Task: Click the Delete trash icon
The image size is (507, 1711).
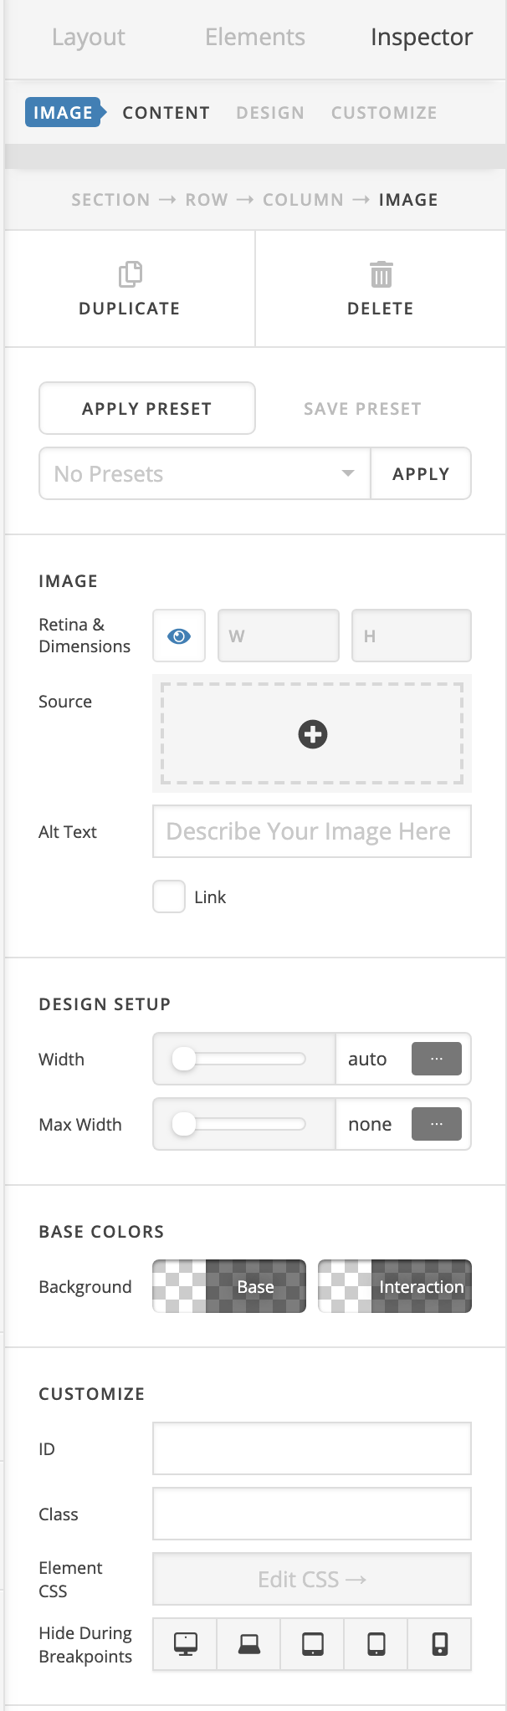Action: 381,274
